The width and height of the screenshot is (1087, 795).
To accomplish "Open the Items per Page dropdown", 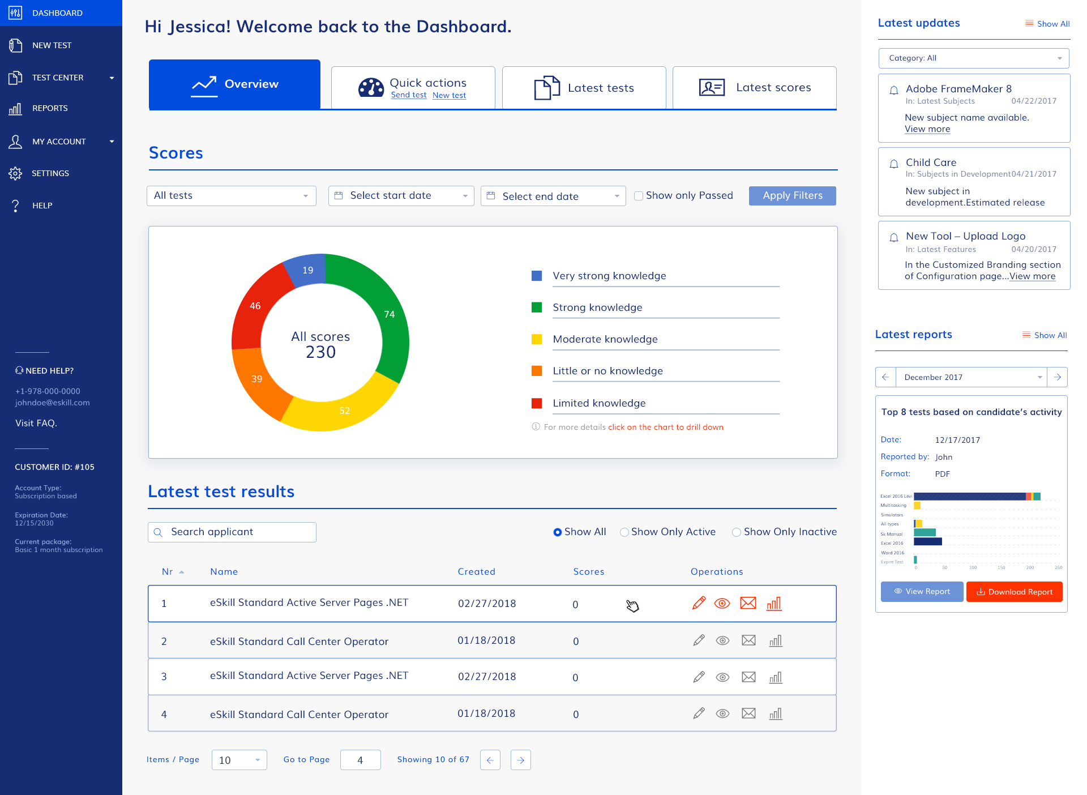I will (x=239, y=760).
